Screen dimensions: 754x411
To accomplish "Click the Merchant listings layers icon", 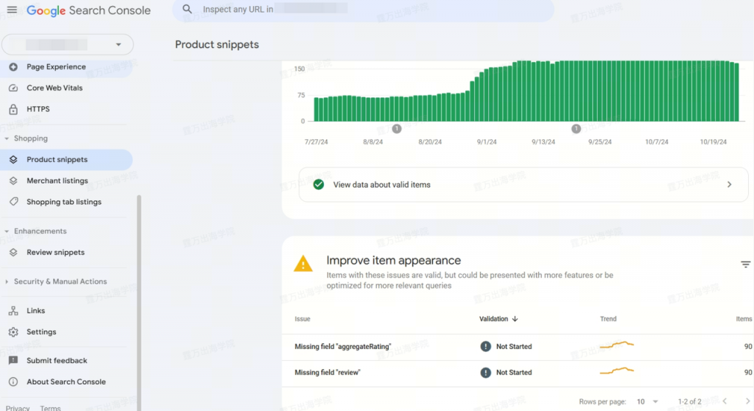I will [13, 181].
